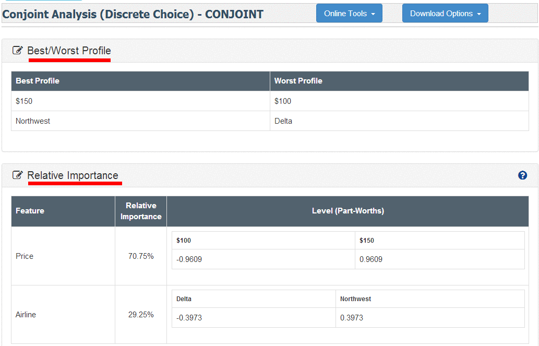Select the $150 cell under Best Profile
The height and width of the screenshot is (346, 539).
(x=24, y=101)
